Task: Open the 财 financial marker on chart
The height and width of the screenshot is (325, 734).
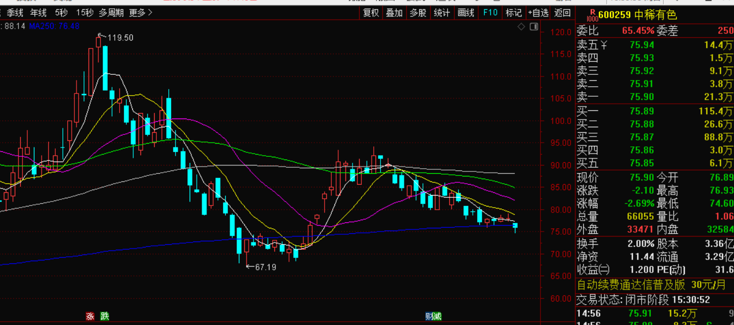Action: click(430, 316)
